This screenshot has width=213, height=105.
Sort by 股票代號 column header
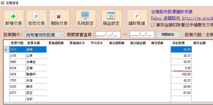click(18, 43)
